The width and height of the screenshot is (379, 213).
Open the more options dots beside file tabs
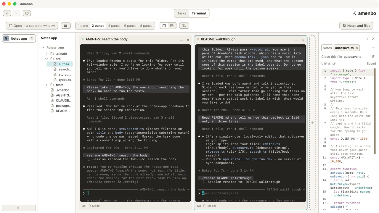click(373, 48)
